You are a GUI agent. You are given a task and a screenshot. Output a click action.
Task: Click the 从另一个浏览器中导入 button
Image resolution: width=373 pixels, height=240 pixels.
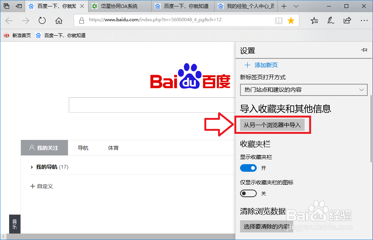[x=272, y=125]
